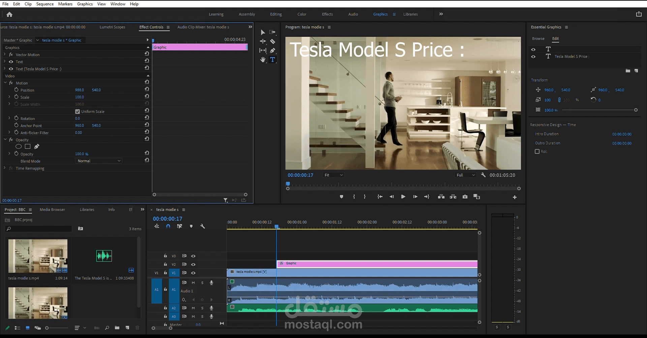Expand the Vector Motion effect
This screenshot has height=338, width=647.
[x=5, y=55]
